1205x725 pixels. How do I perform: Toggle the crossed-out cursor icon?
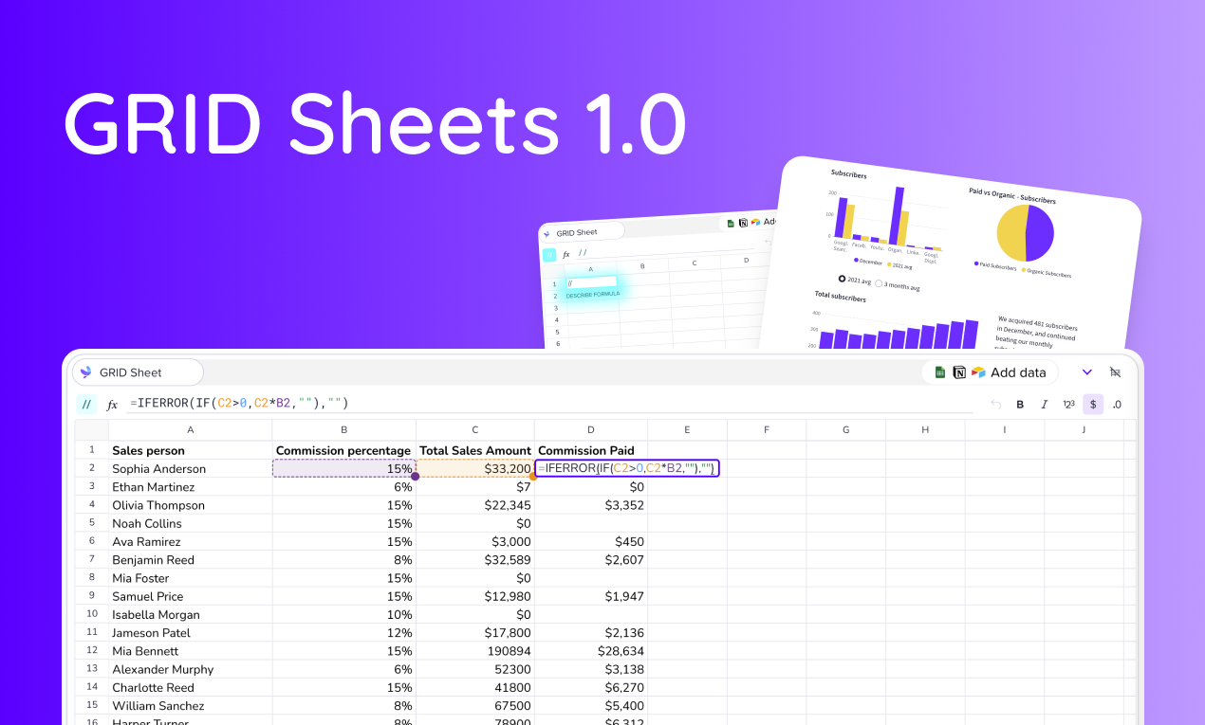tap(1115, 372)
